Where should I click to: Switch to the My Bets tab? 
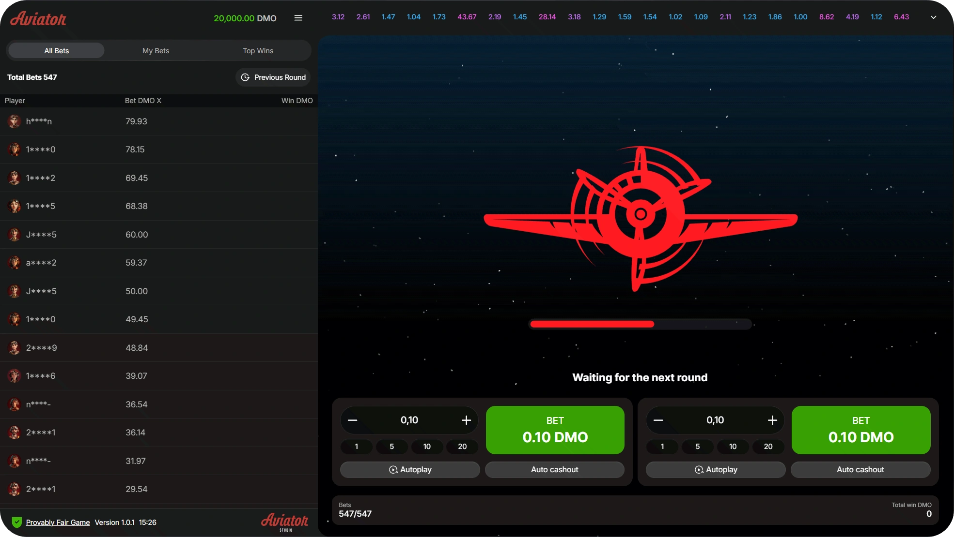tap(156, 50)
